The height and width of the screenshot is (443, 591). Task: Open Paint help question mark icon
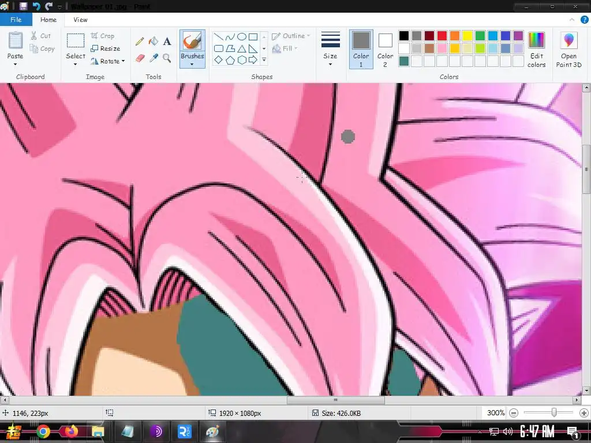pyautogui.click(x=584, y=20)
